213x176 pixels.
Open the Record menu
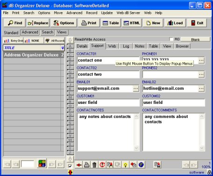click(x=92, y=13)
